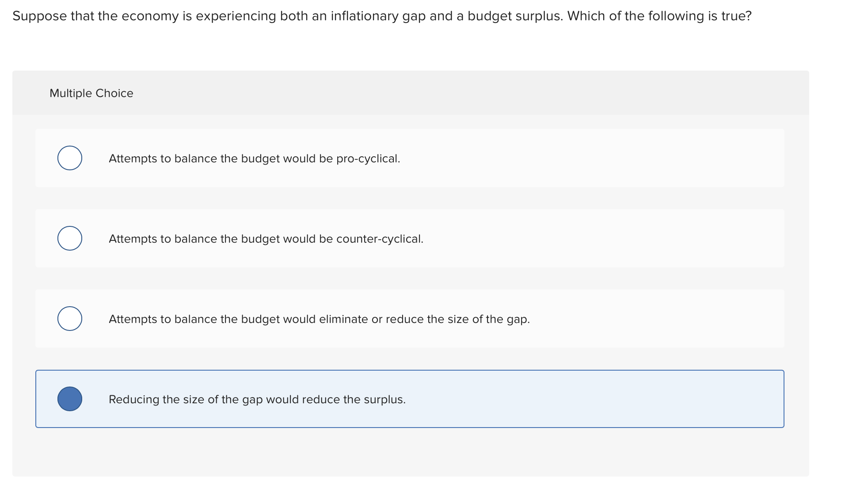Click the second answer option card

[x=409, y=238]
